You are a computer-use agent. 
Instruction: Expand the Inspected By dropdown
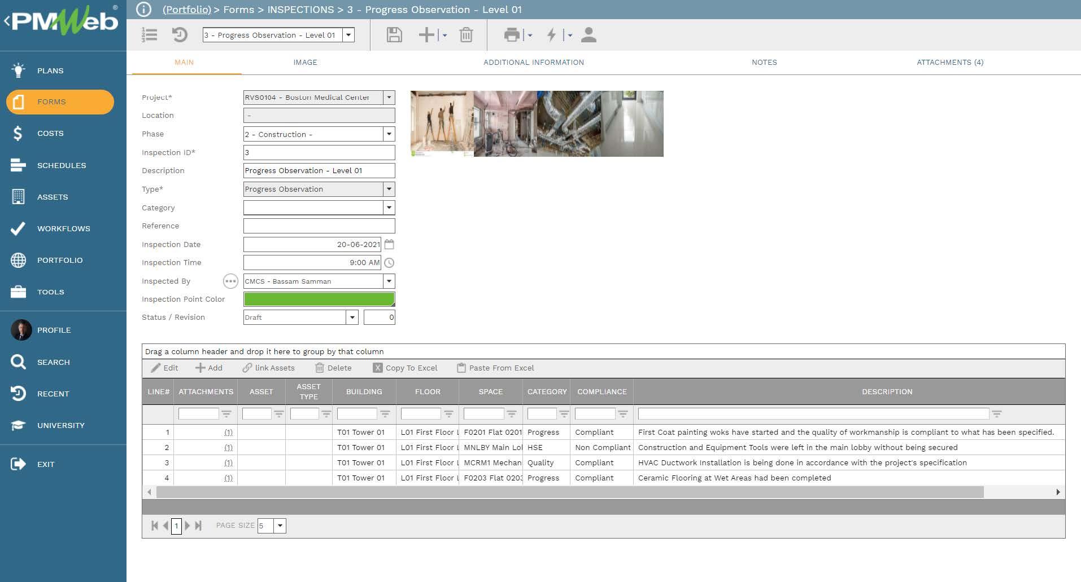click(x=389, y=281)
